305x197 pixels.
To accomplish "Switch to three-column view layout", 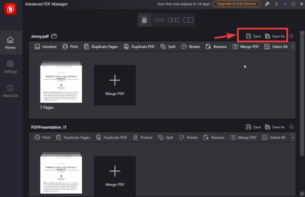I will (x=174, y=20).
